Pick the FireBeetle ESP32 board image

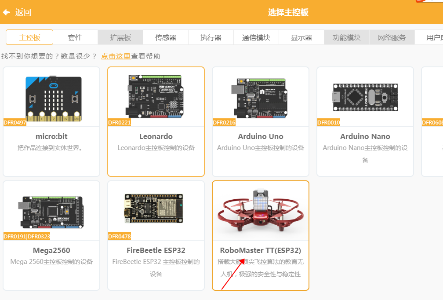[154, 208]
